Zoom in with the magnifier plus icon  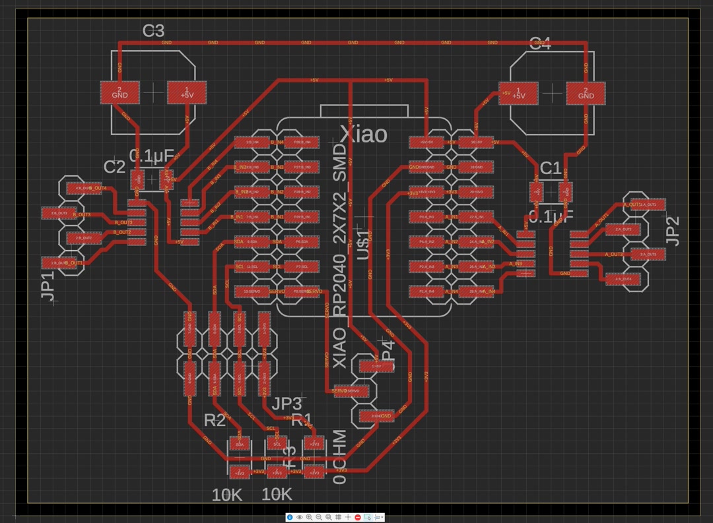309,517
